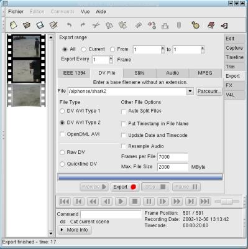This screenshot has width=248, height=249.
Task: Click the square Stop transport button
Action: pyautogui.click(x=135, y=202)
